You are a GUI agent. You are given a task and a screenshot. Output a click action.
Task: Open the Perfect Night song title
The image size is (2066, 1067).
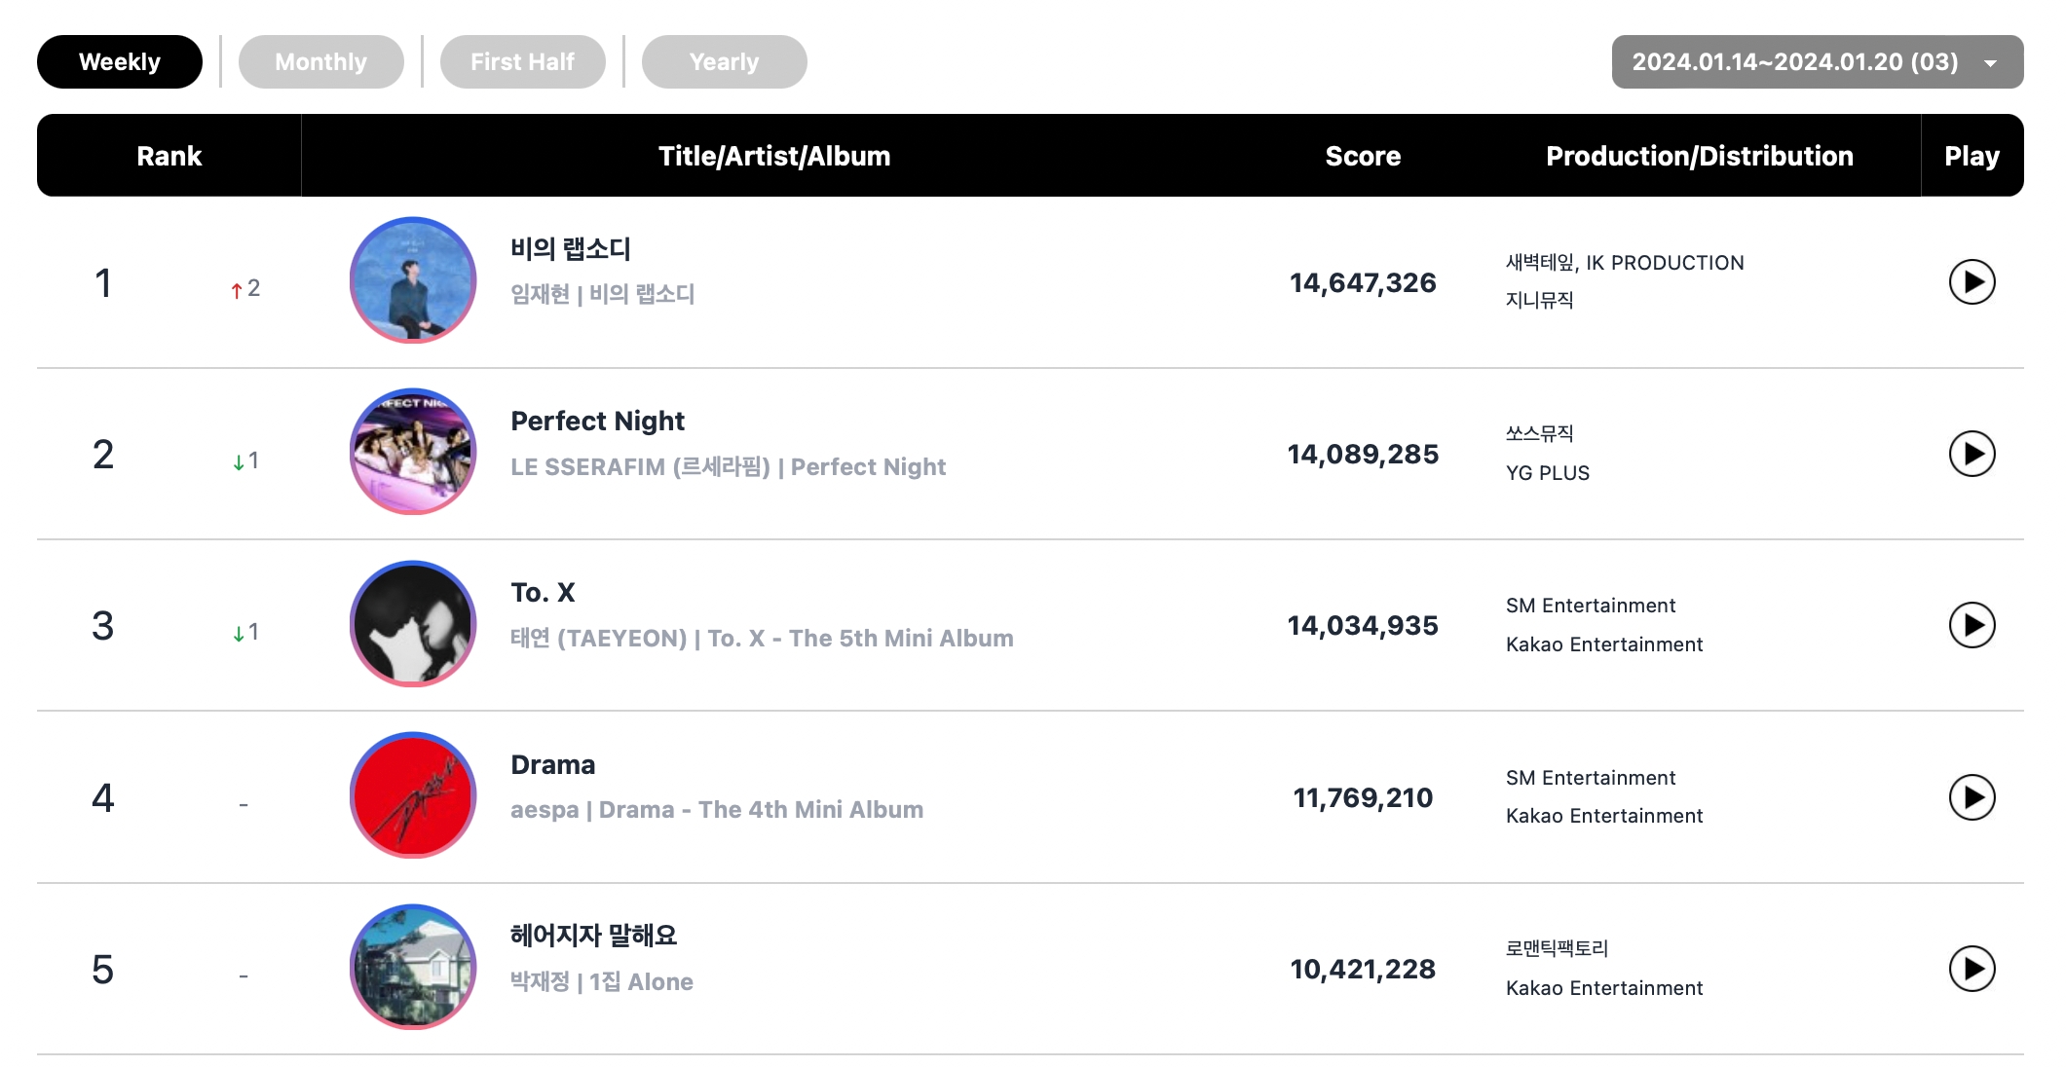(597, 421)
